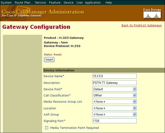Open the AAR Group dropdown
The width and height of the screenshot is (165, 133).
pos(115,115)
